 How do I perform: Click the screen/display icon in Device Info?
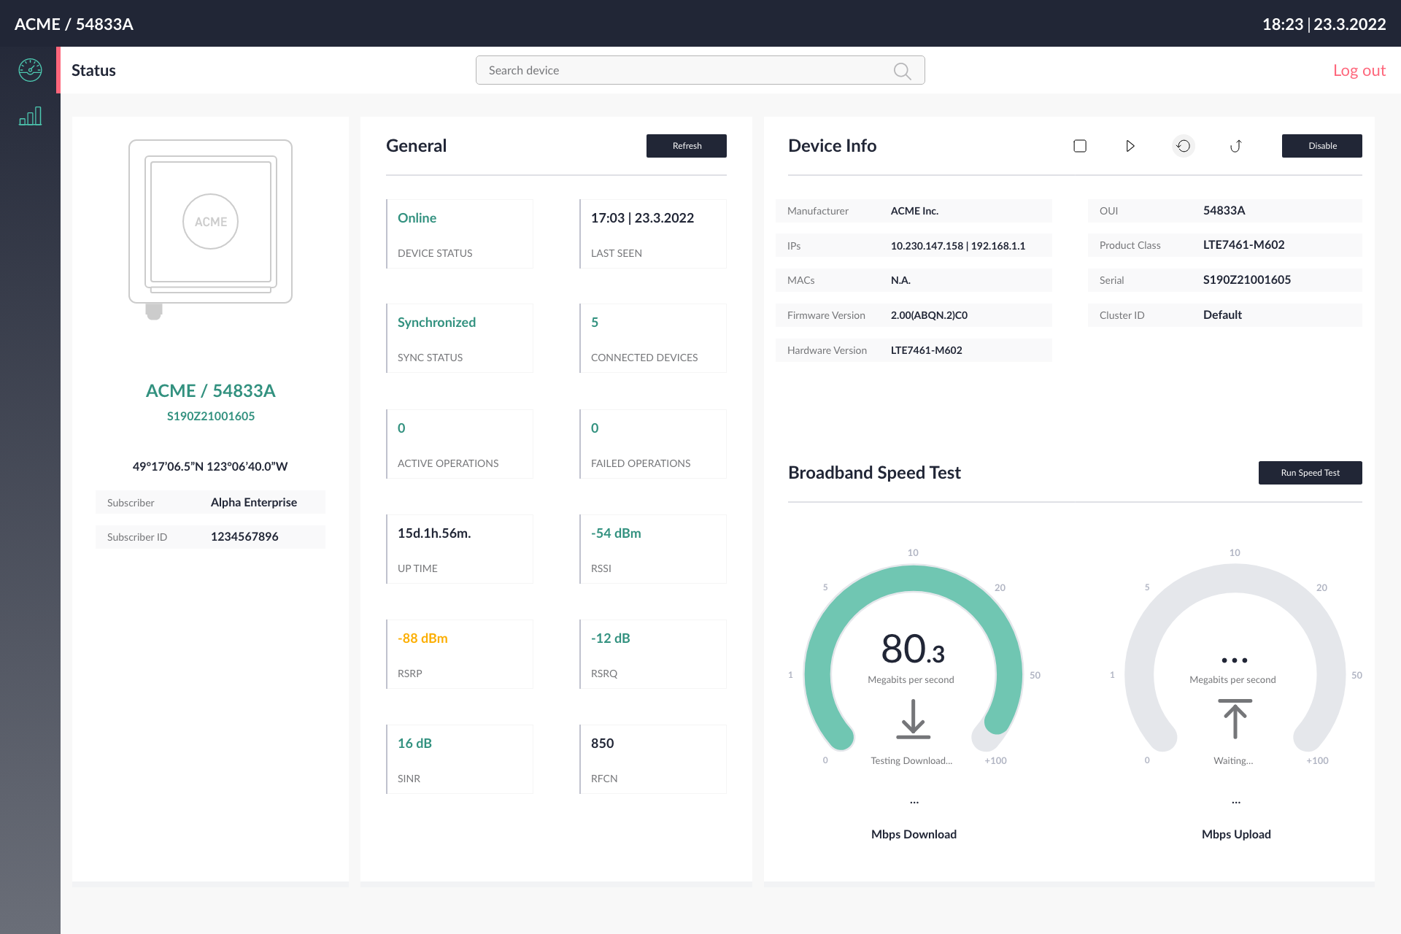(1079, 146)
